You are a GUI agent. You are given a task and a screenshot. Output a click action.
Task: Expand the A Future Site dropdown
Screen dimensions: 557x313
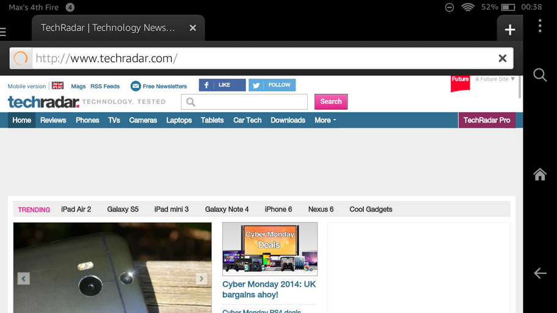point(495,79)
